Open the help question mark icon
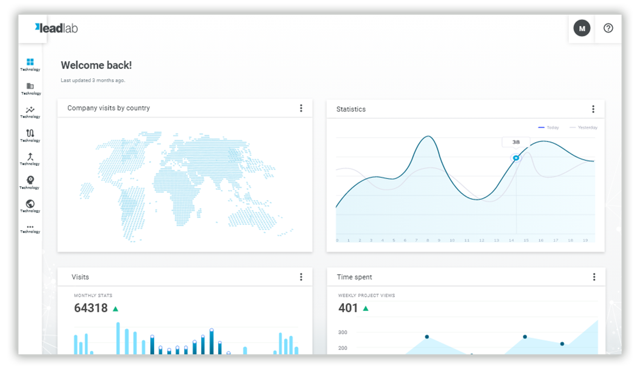Screen dimensions: 640x369 607,28
